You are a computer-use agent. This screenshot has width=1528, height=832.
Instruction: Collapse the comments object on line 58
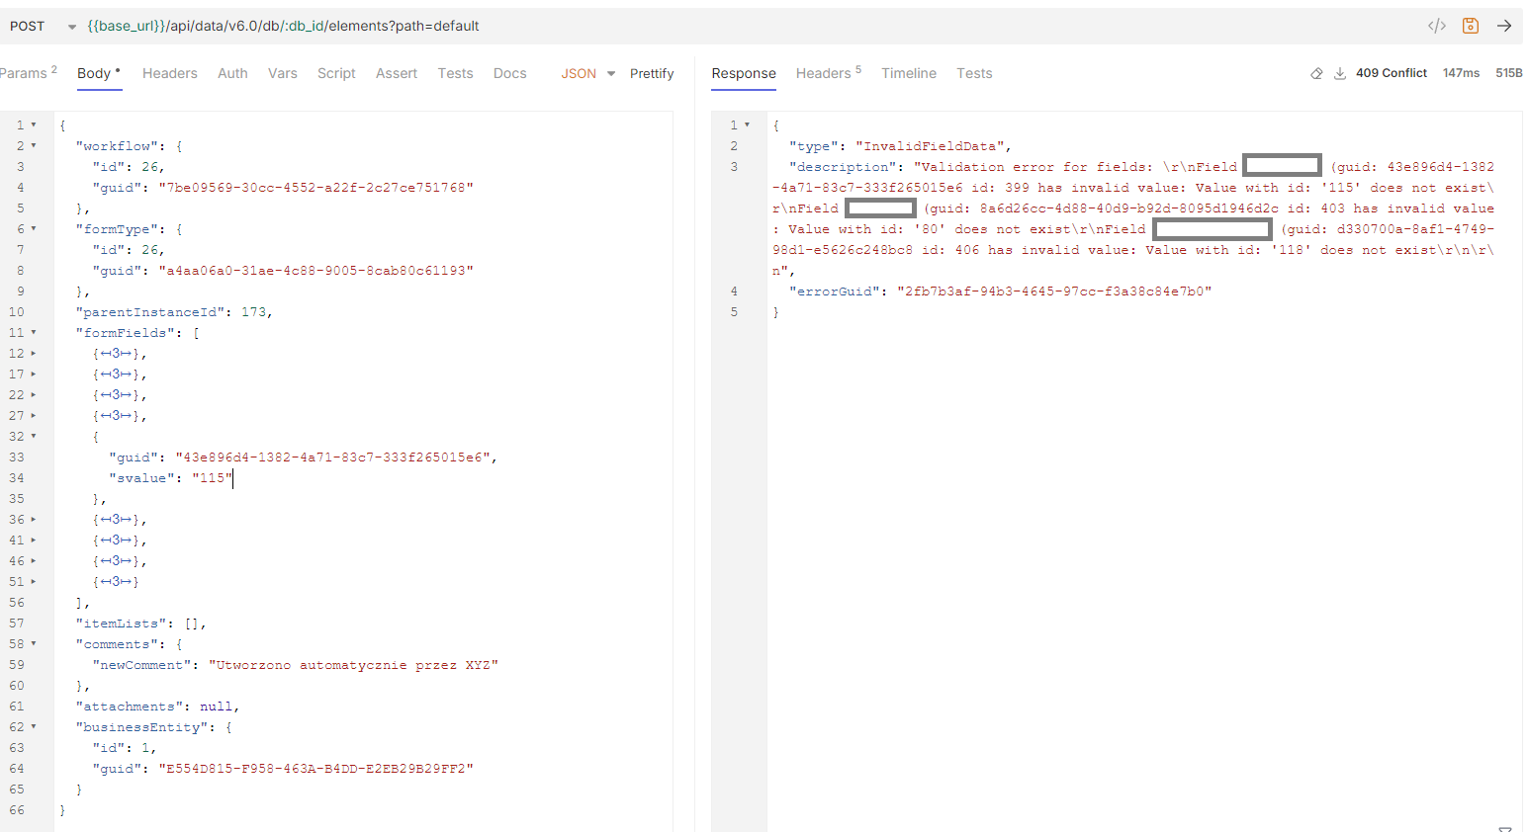34,643
